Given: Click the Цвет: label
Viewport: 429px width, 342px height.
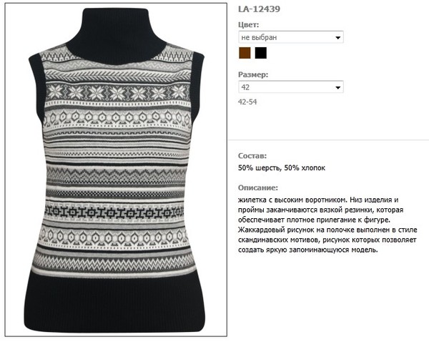Looking at the screenshot, I should point(248,24).
